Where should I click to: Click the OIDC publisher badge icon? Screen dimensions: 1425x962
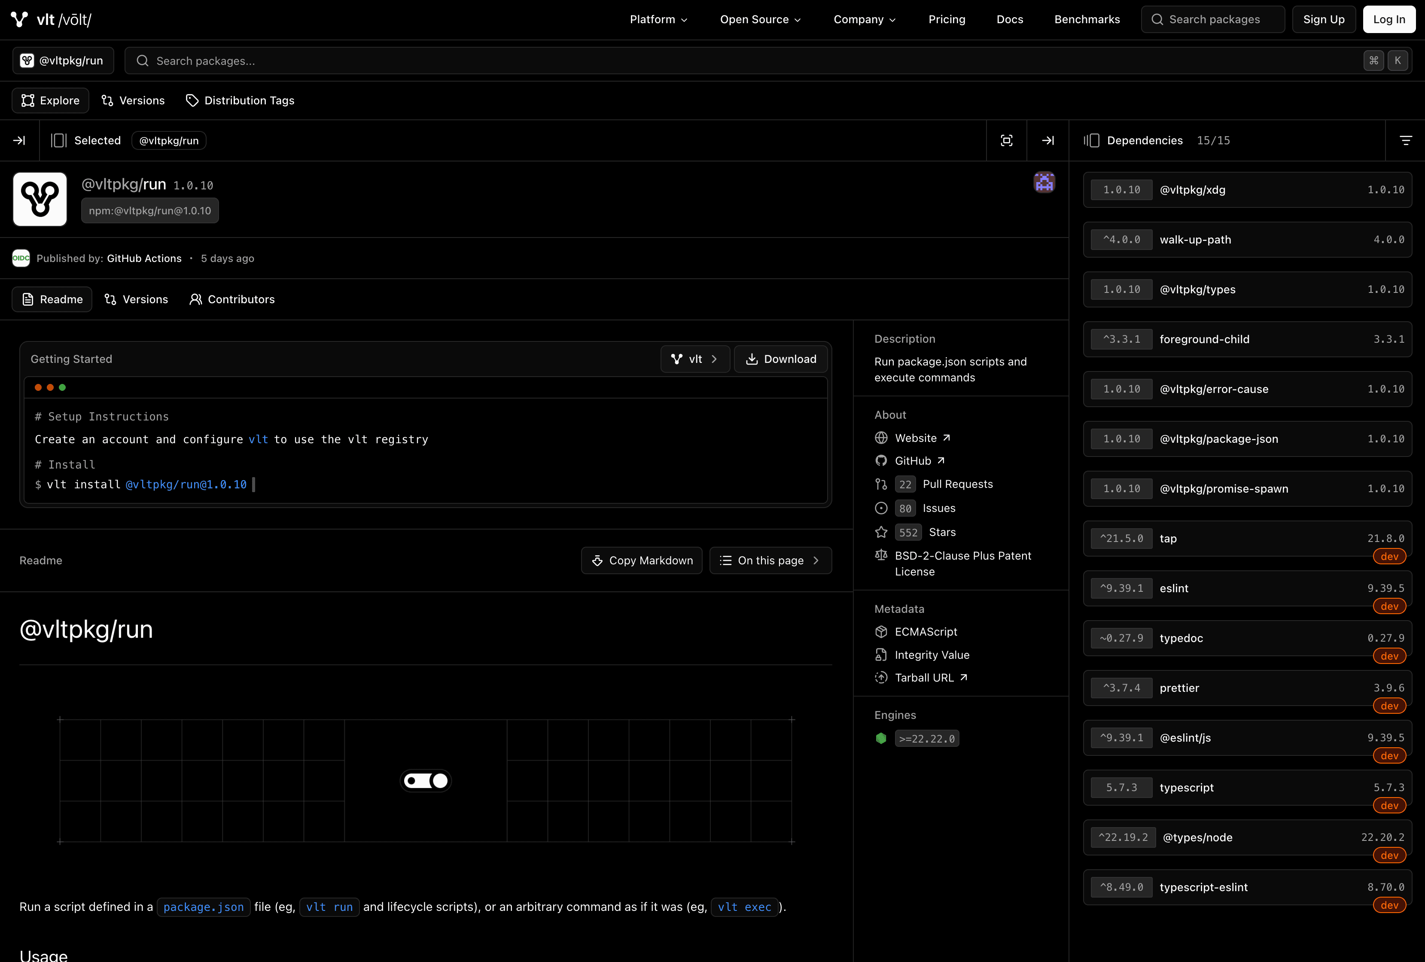pyautogui.click(x=21, y=258)
